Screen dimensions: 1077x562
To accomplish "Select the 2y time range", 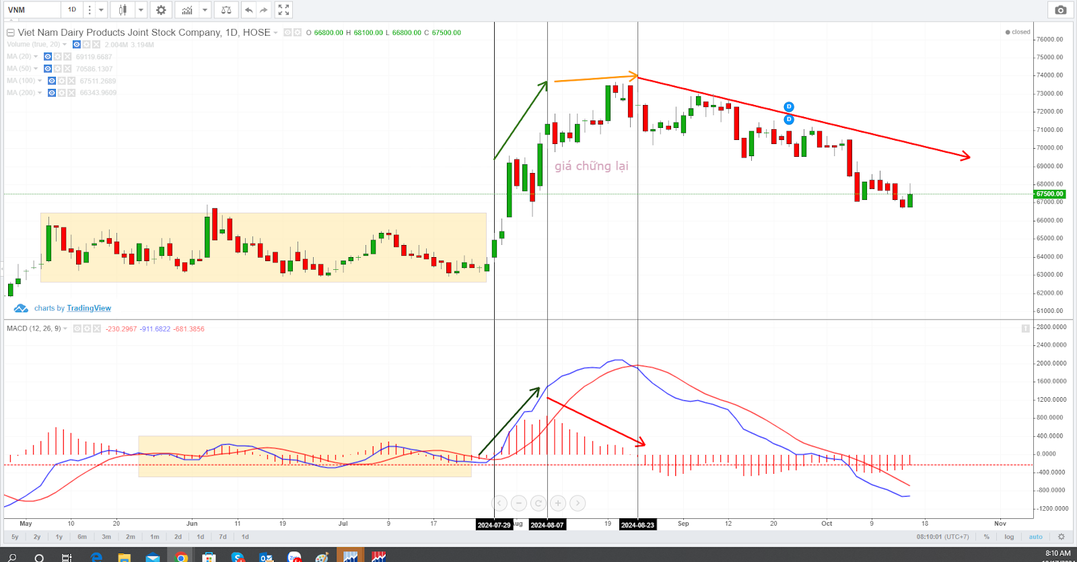I will (x=37, y=537).
